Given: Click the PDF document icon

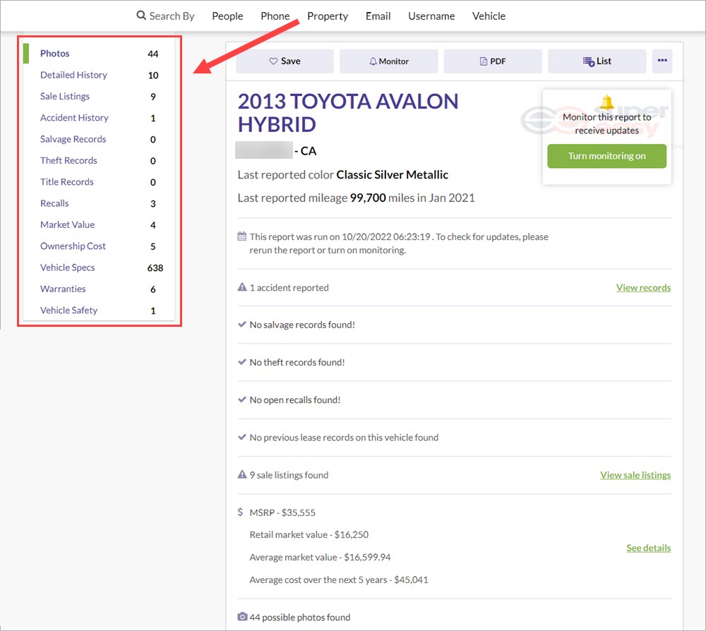Looking at the screenshot, I should tap(484, 61).
